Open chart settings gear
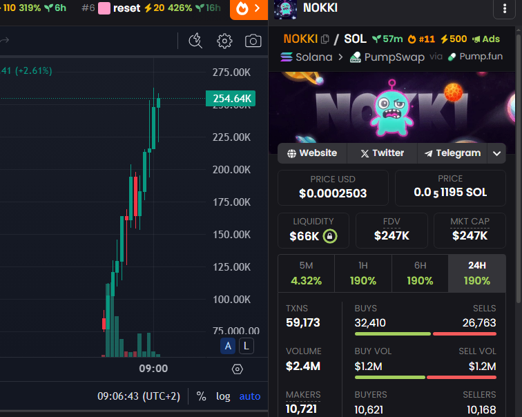 tap(224, 41)
